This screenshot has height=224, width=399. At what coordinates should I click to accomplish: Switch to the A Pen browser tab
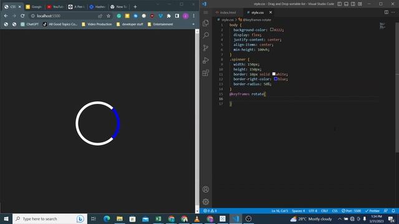tap(76, 7)
